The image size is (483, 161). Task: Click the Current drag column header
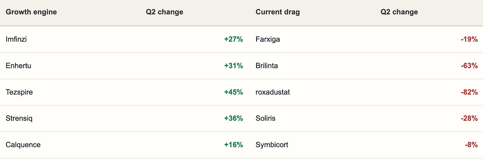(278, 12)
